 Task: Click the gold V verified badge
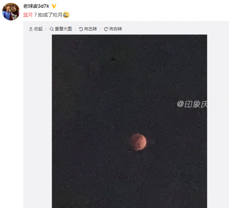(54, 6)
